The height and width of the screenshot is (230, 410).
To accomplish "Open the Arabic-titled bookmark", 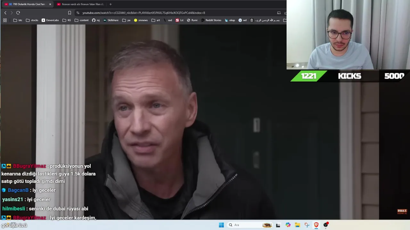I will [x=265, y=20].
